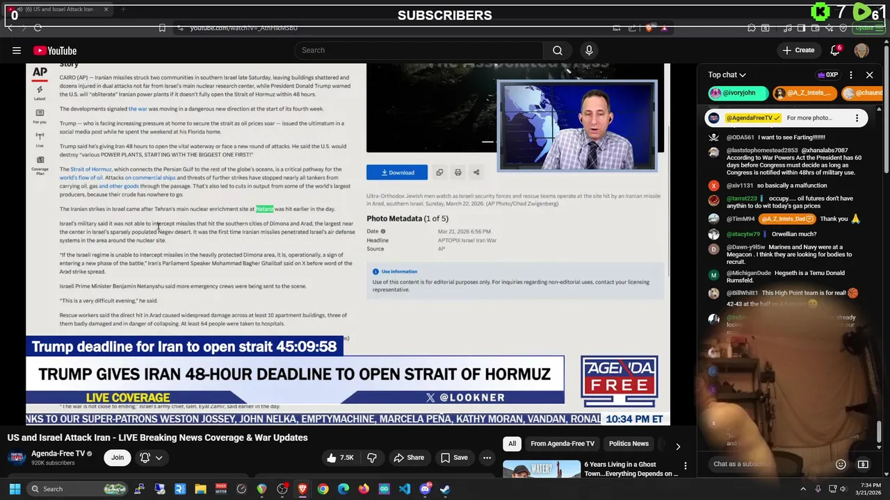The height and width of the screenshot is (500, 890).
Task: Launch Microsoft Edge from the taskbar
Action: [343, 489]
